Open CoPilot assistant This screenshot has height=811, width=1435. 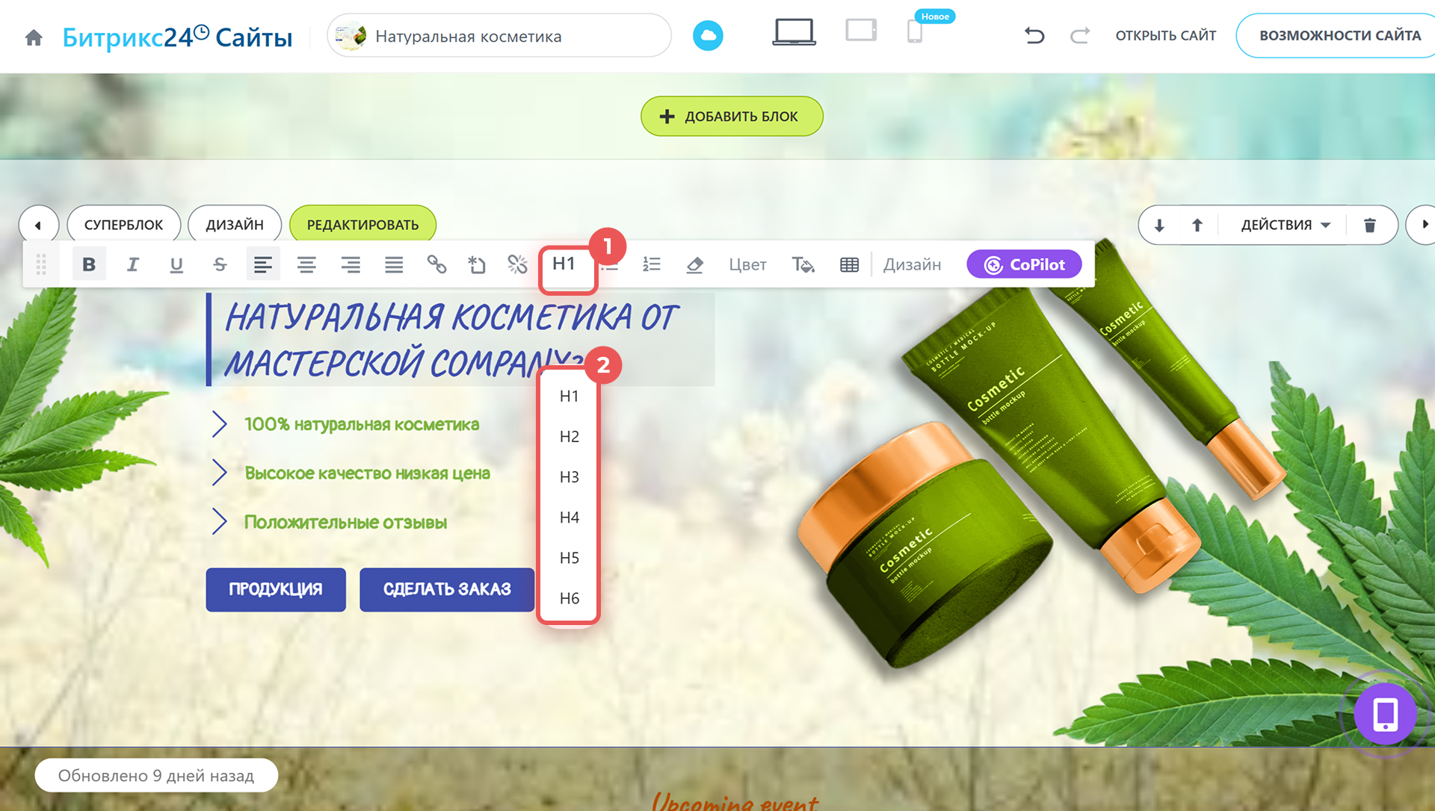pos(1024,264)
